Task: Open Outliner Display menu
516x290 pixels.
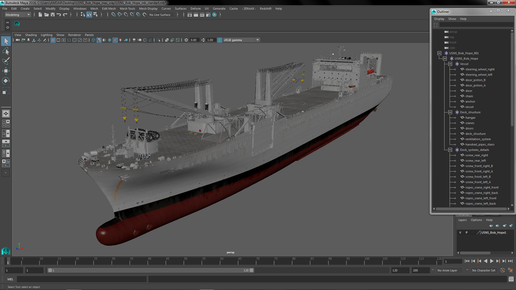Action: coord(439,19)
